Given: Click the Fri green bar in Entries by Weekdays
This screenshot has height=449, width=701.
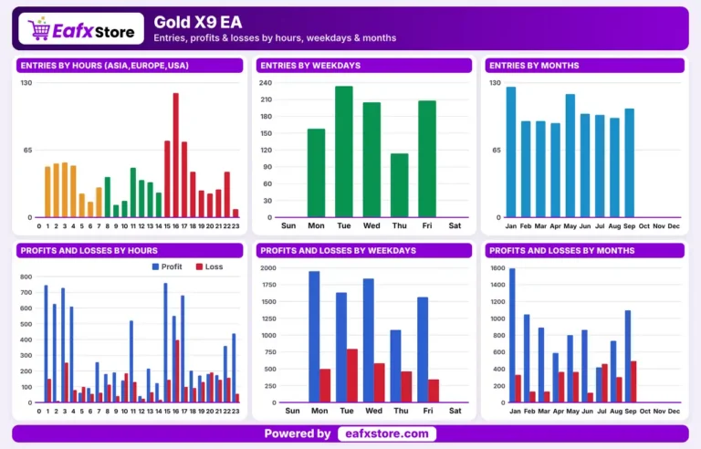Looking at the screenshot, I should point(427,159).
